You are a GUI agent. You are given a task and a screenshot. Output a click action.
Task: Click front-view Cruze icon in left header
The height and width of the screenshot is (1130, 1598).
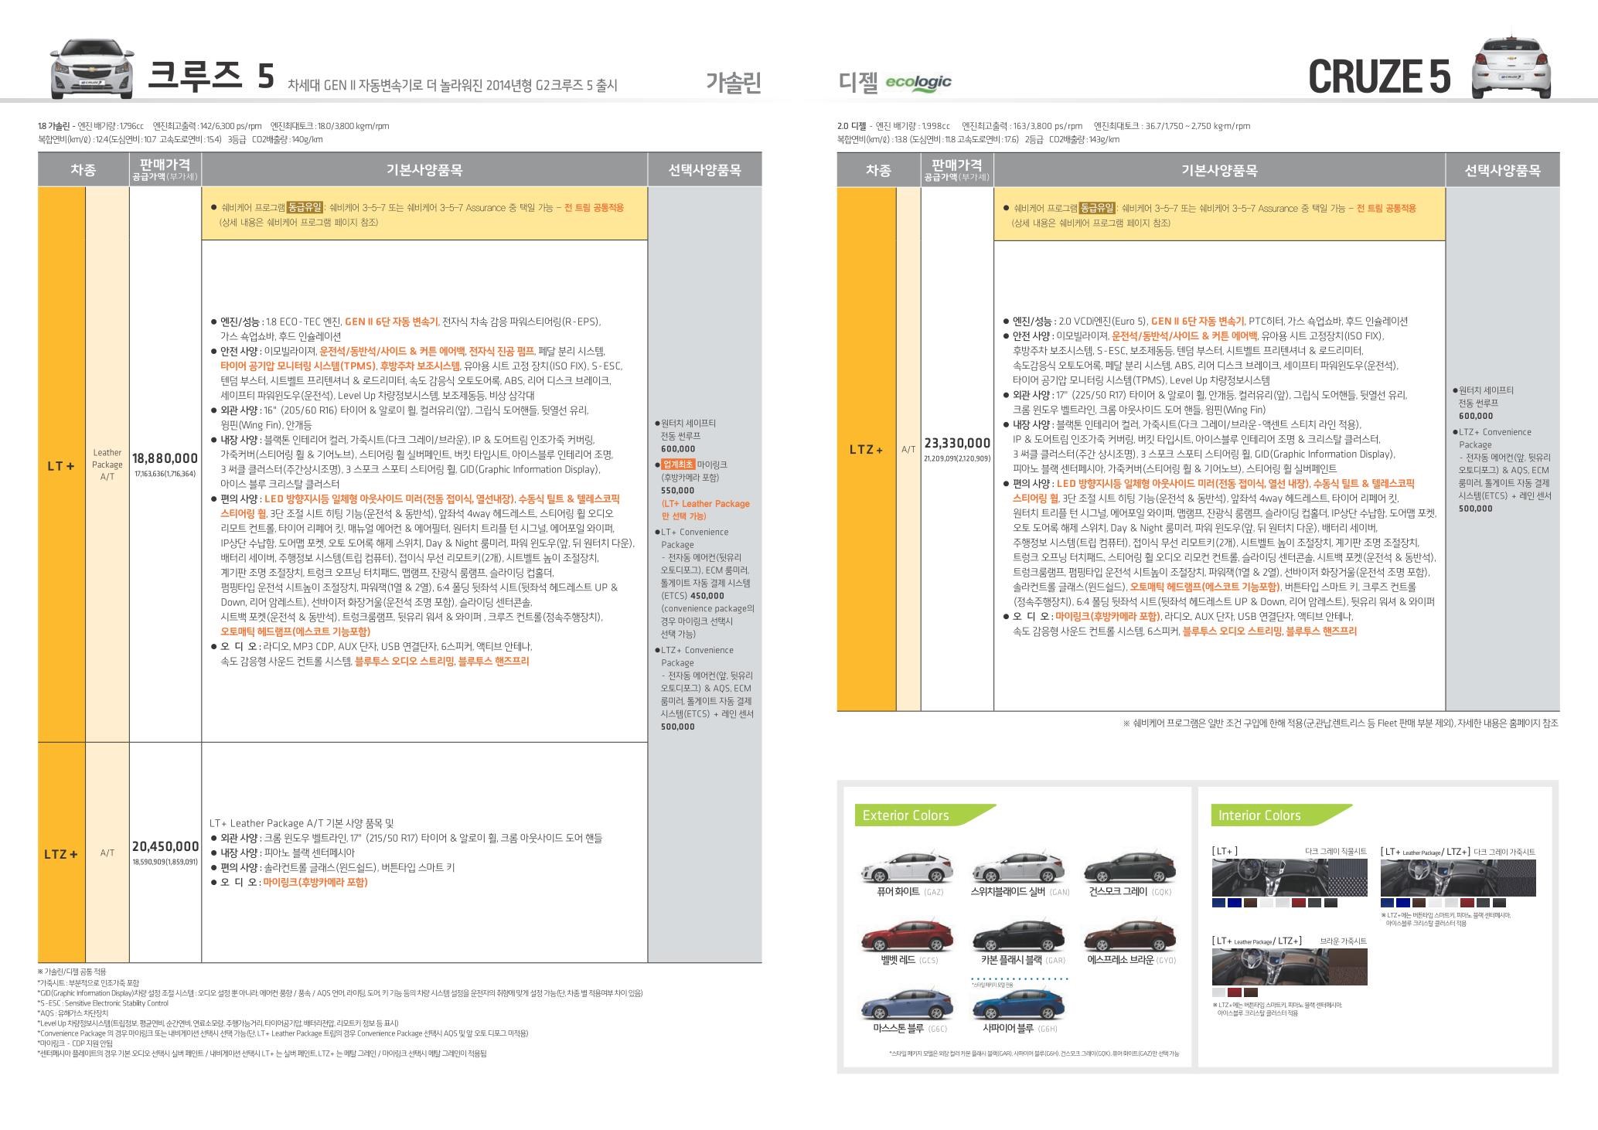click(x=92, y=68)
